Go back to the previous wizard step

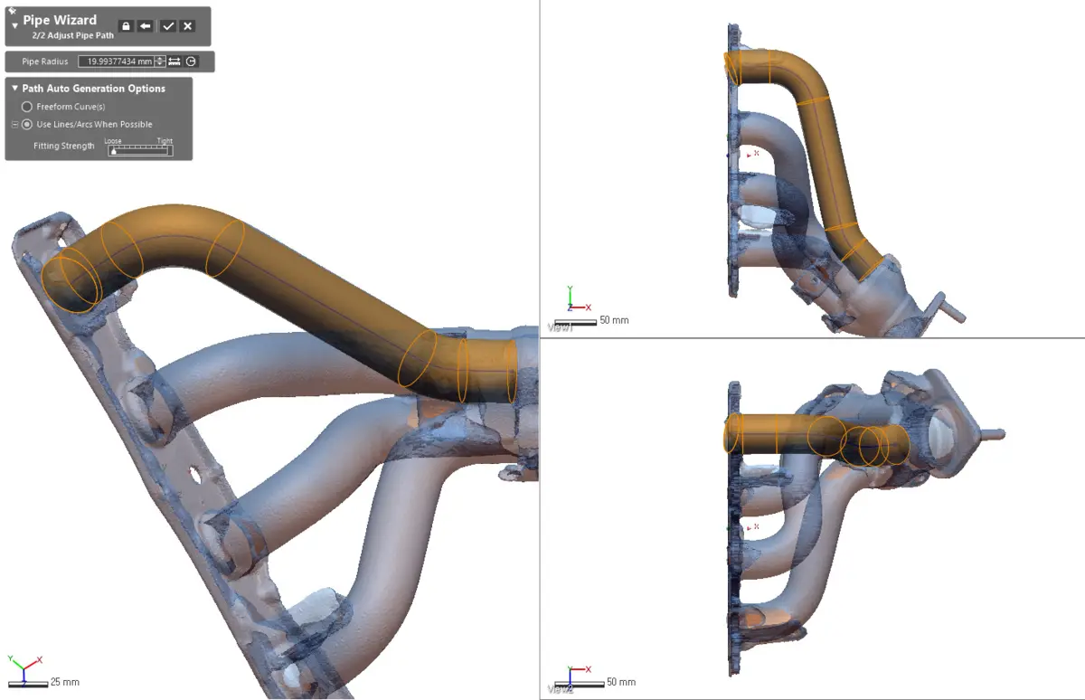point(145,26)
